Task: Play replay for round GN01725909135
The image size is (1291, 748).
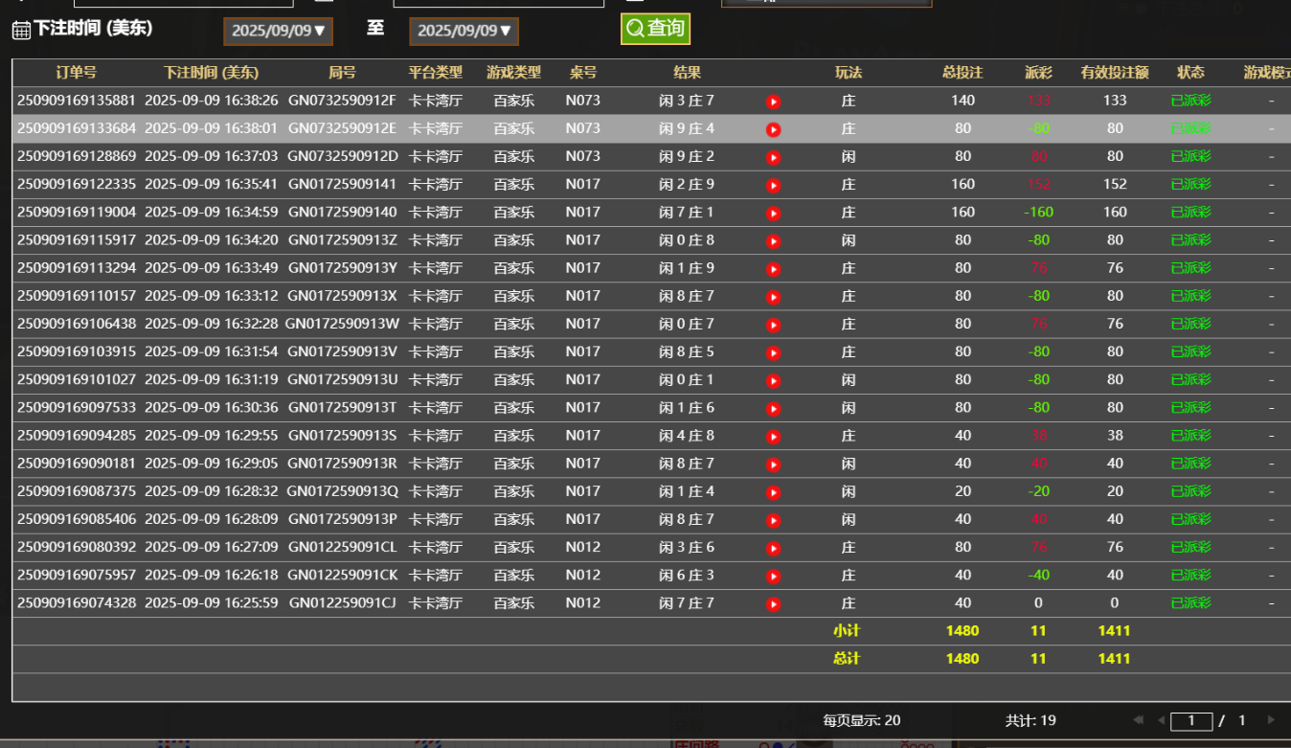Action: pos(774,437)
